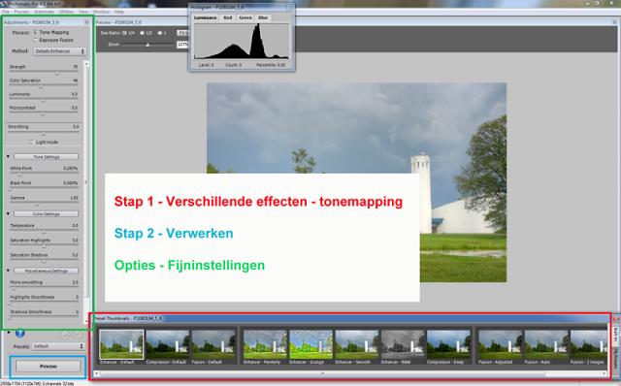Collapse the Color Settings section triangle
Image resolution: width=621 pixels, height=386 pixels.
point(8,213)
